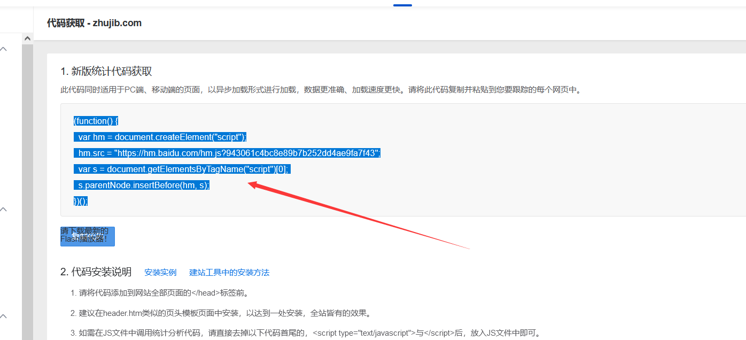The image size is (746, 340).
Task: Click the code line s.parentNode.insertBefore(hm, s);
Action: pyautogui.click(x=142, y=185)
